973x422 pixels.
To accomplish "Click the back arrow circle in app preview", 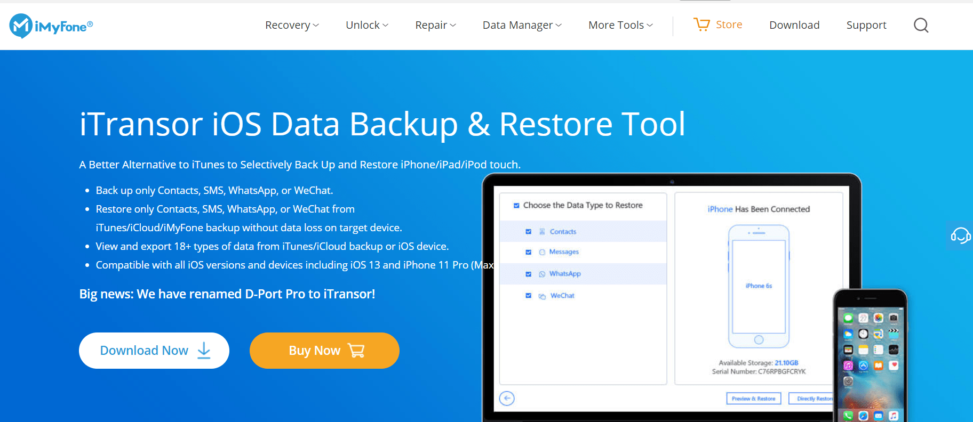I will 507,398.
